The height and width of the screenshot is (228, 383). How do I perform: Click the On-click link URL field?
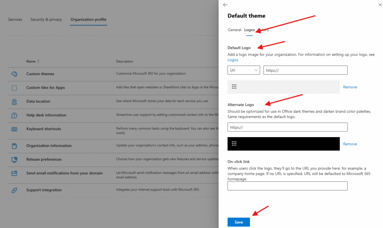pos(287,186)
